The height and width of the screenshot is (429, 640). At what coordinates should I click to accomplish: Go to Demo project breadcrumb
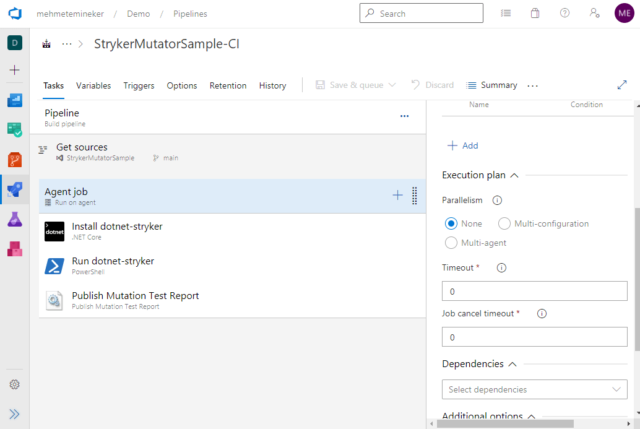(x=139, y=14)
